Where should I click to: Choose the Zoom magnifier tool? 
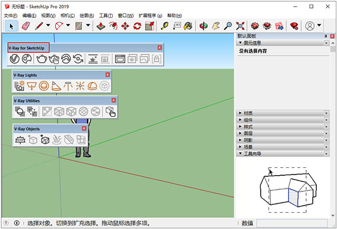click(x=228, y=26)
